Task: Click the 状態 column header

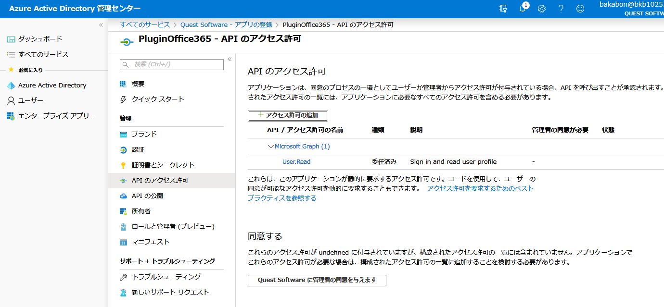Action: tap(608, 130)
